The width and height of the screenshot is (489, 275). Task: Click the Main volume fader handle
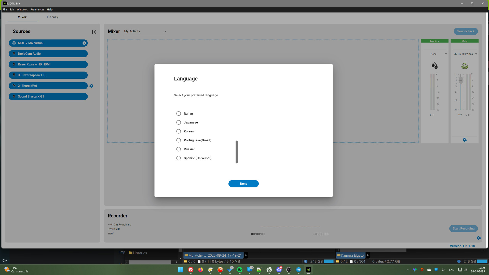[x=461, y=80]
